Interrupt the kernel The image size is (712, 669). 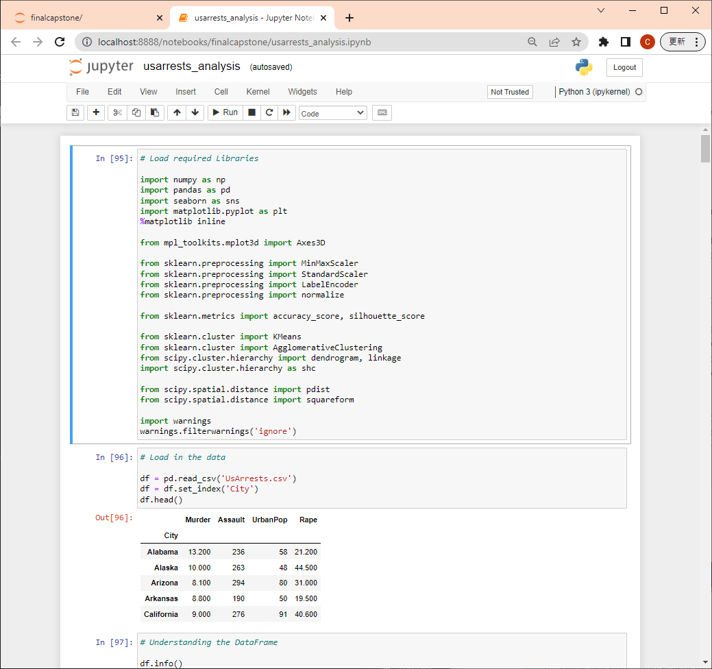tap(252, 112)
